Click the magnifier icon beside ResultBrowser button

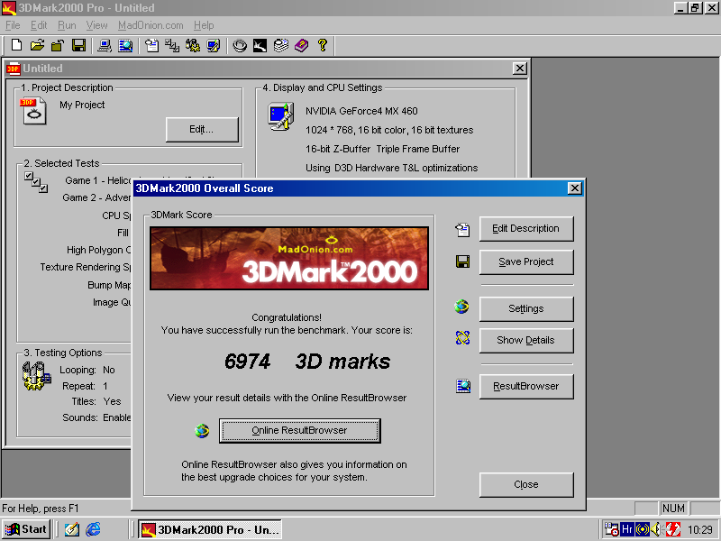(x=463, y=386)
